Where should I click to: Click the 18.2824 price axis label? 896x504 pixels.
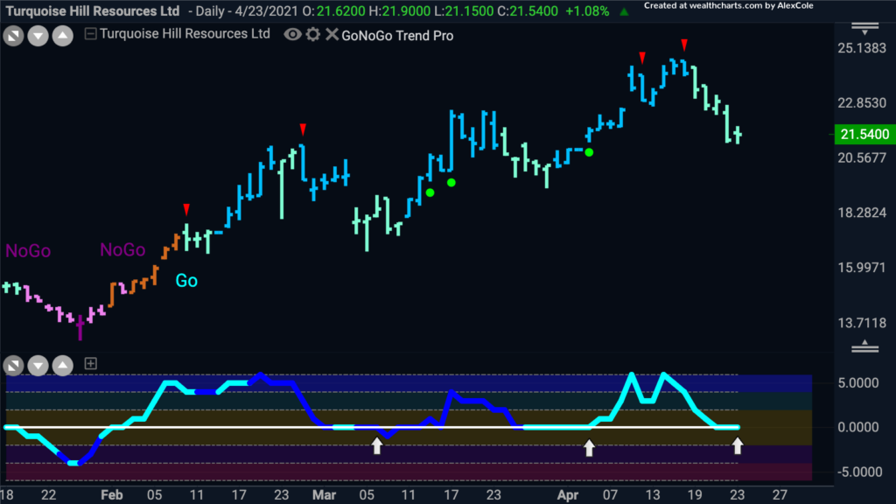pyautogui.click(x=862, y=213)
